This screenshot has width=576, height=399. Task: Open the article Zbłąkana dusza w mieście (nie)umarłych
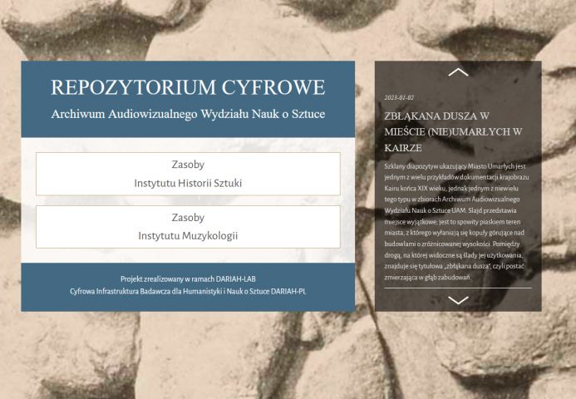point(453,131)
